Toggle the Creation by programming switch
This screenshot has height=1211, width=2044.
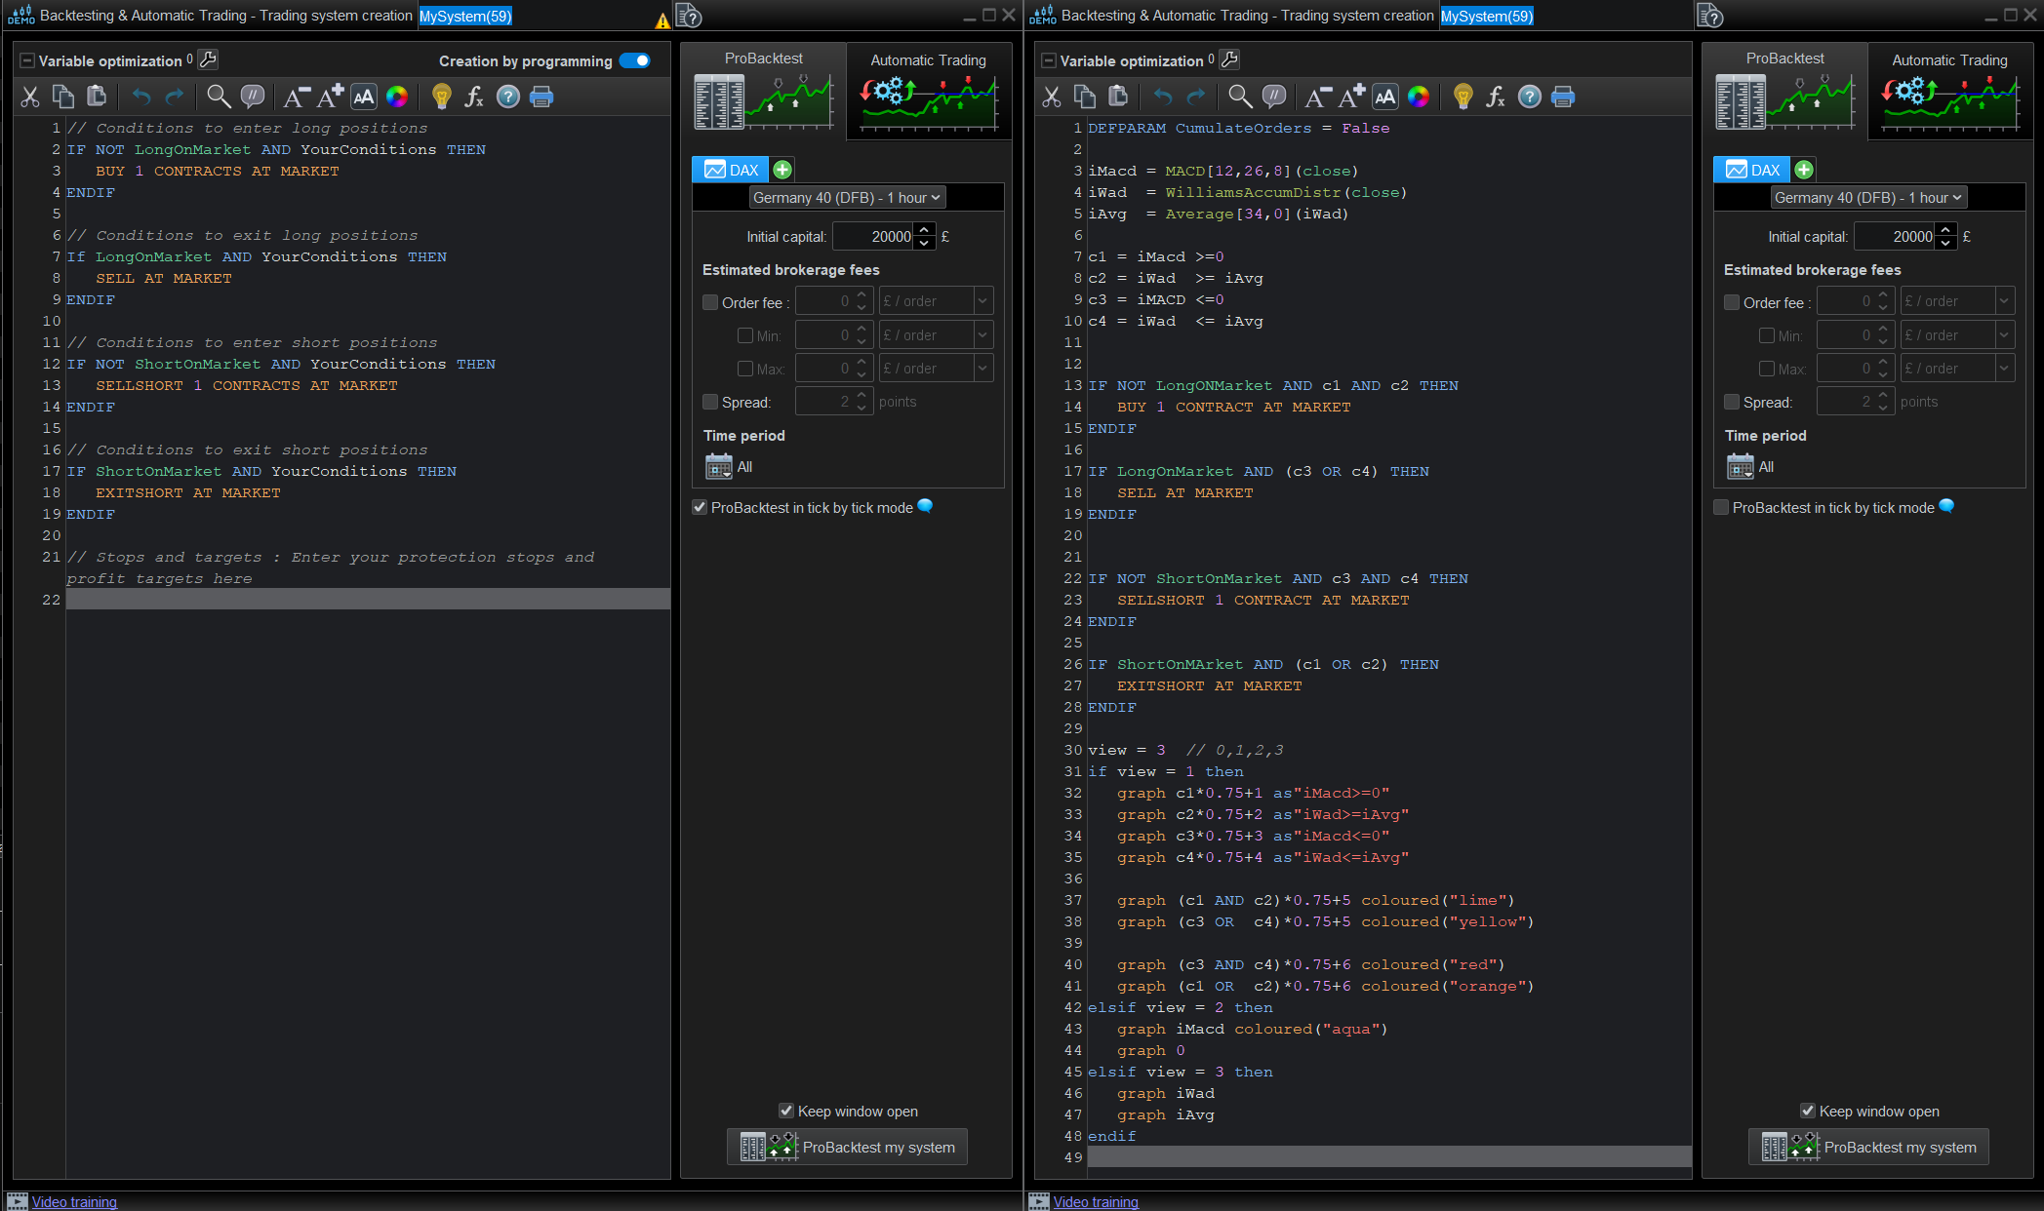click(635, 60)
